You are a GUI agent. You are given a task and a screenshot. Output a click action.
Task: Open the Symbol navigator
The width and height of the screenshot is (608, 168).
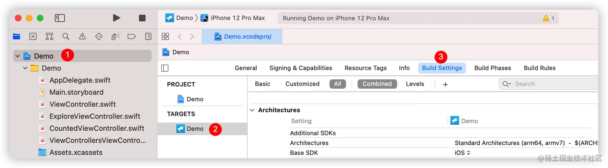pos(49,36)
